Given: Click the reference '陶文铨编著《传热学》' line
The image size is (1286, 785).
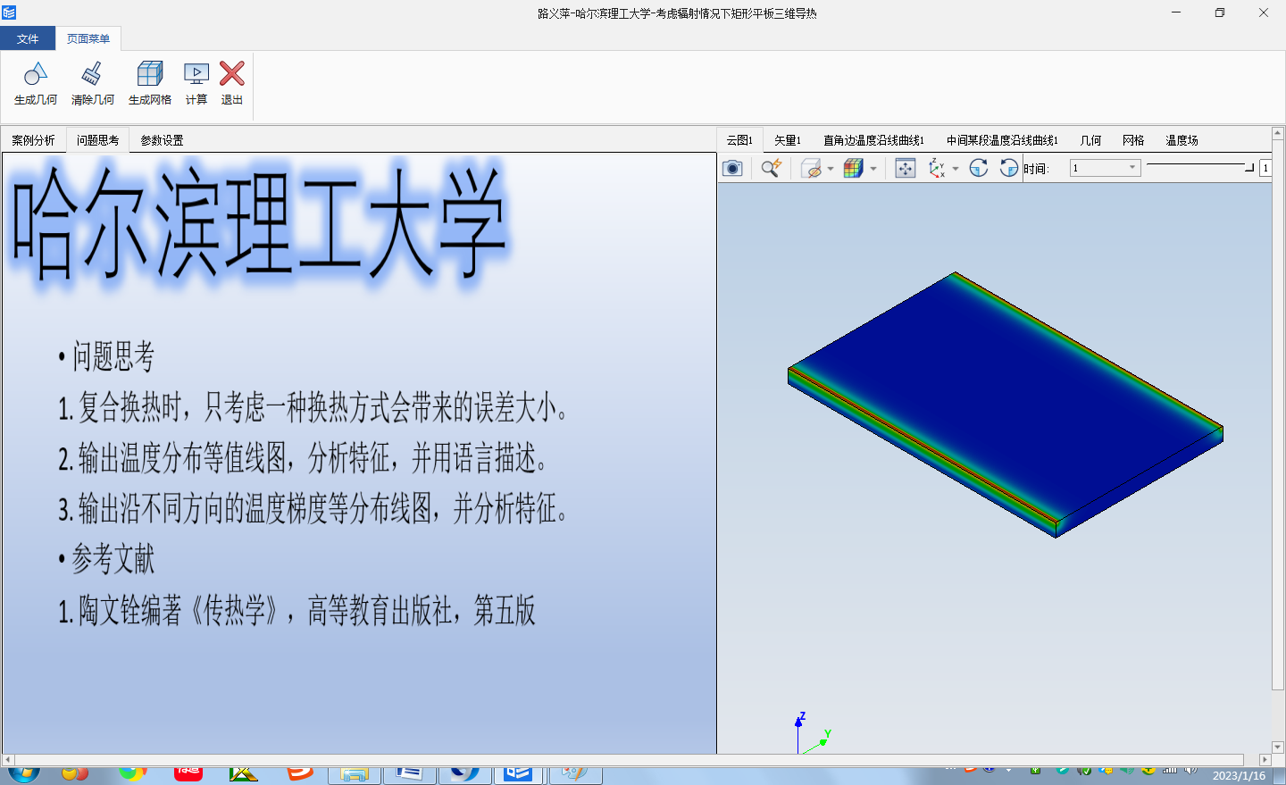Looking at the screenshot, I should coord(296,611).
